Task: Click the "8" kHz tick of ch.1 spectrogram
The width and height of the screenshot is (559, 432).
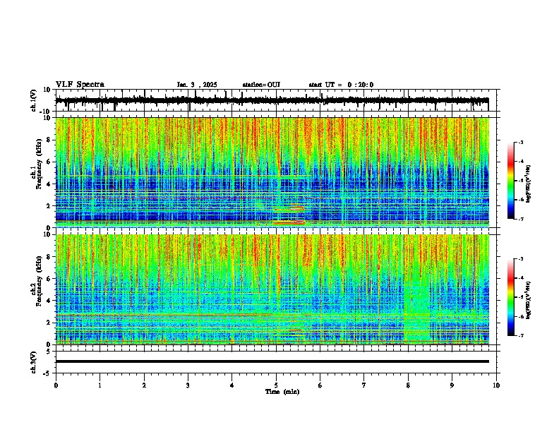Action: click(x=49, y=140)
